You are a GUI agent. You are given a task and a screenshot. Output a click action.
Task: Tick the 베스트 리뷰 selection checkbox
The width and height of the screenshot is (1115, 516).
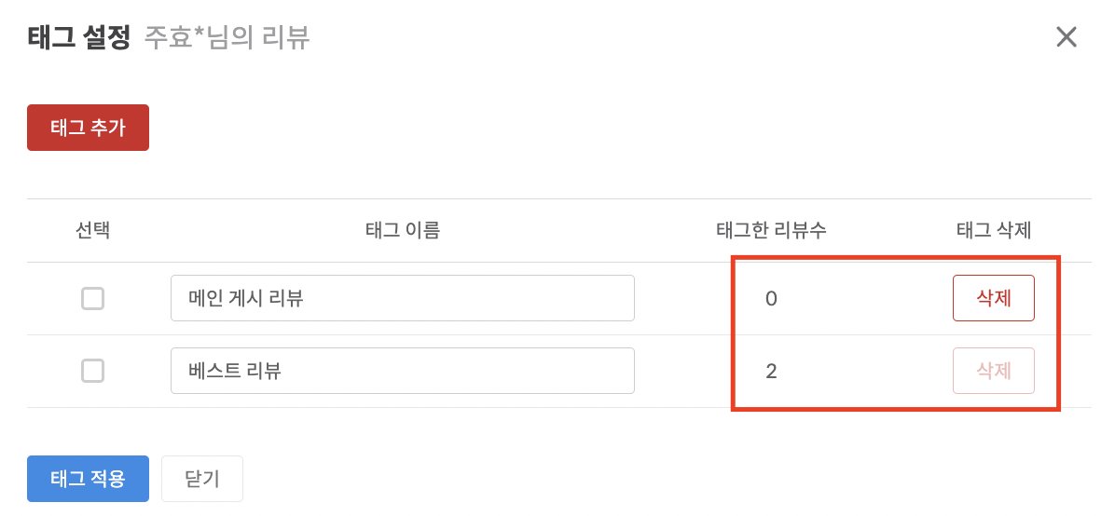[x=92, y=372]
